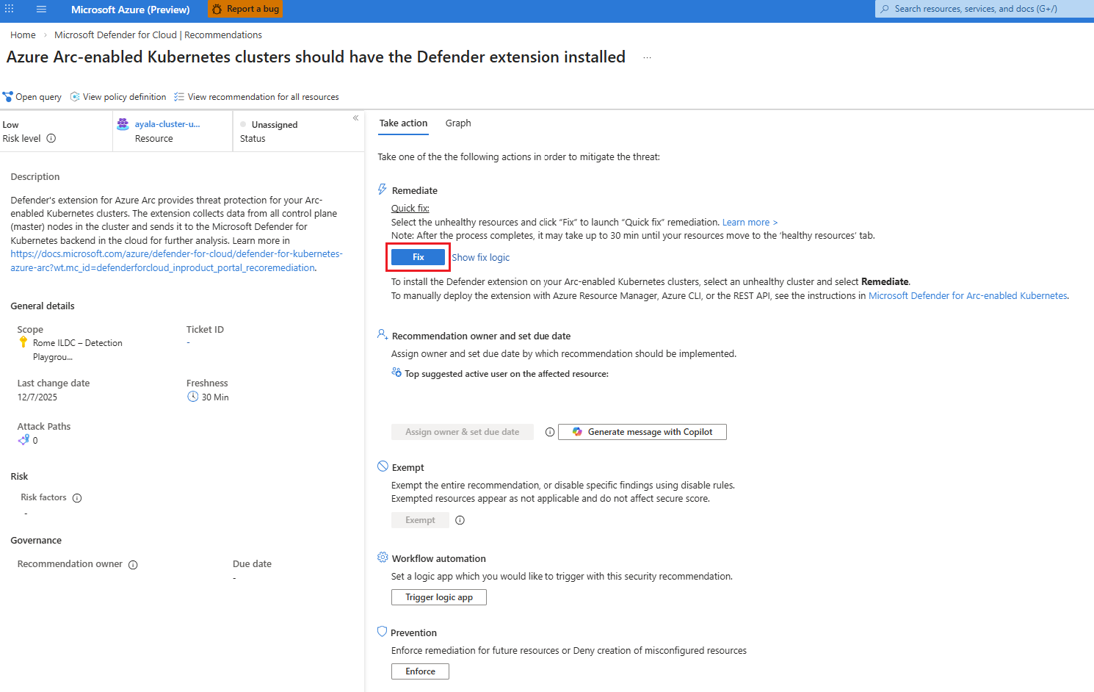Click the Report a bug button
Screen dimensions: 1094x692
[245, 9]
